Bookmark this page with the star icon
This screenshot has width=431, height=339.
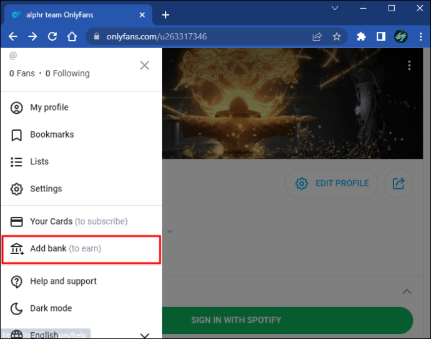pyautogui.click(x=337, y=37)
